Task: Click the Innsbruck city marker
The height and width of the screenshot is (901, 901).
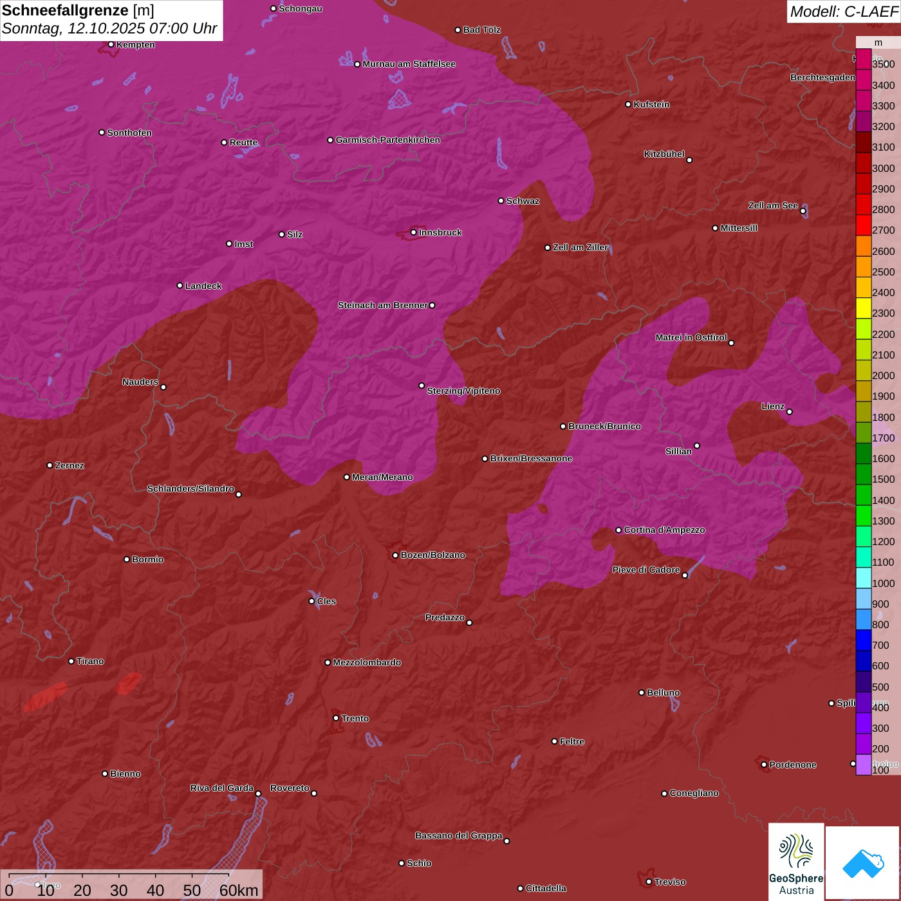Action: click(x=413, y=232)
